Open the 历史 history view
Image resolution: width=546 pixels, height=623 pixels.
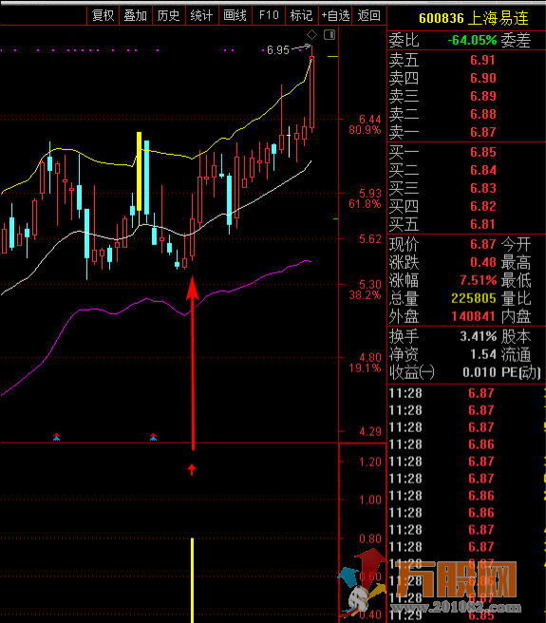(168, 15)
